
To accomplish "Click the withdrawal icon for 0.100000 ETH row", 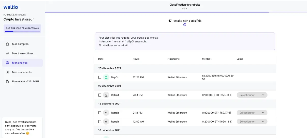I will pos(106,95).
